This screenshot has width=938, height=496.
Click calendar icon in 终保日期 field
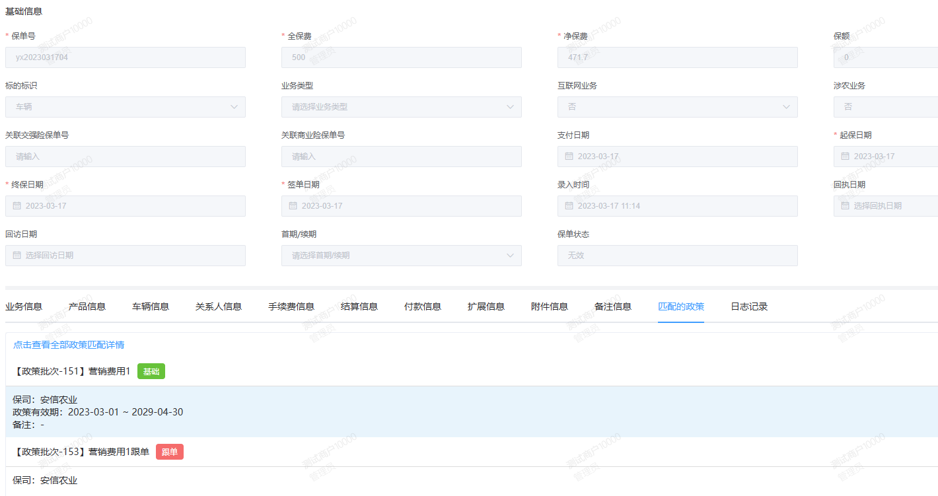(17, 206)
